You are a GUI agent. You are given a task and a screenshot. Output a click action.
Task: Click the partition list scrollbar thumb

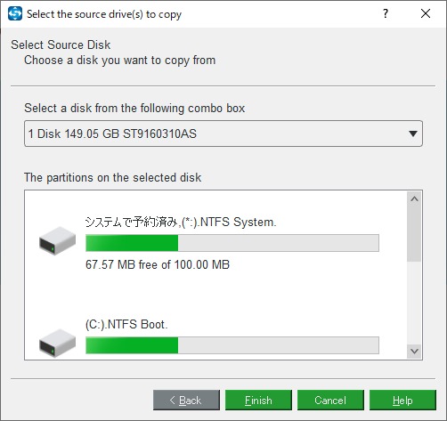click(414, 234)
